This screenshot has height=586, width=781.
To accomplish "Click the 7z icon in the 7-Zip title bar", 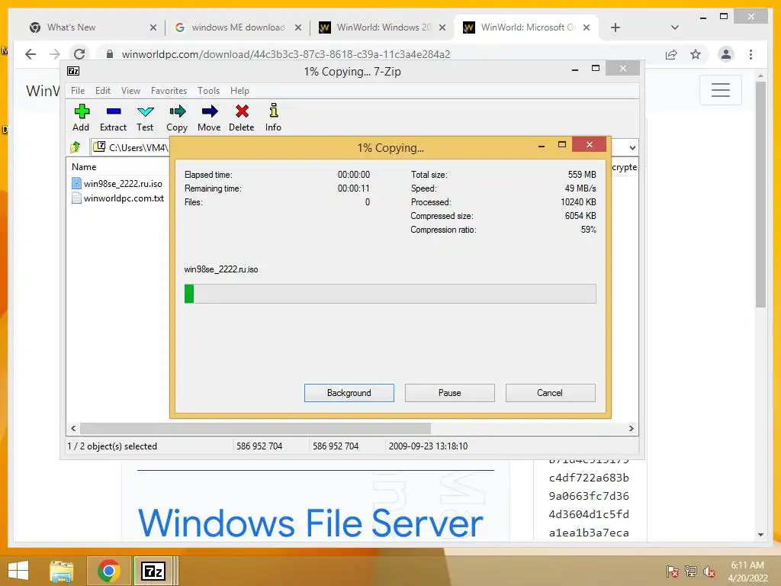I will coord(73,71).
